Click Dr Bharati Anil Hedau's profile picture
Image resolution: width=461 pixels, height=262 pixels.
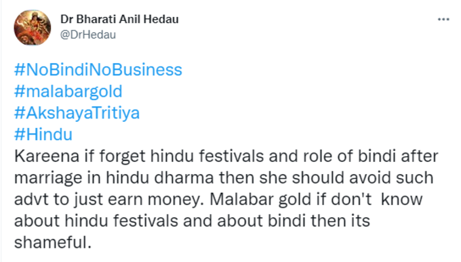[x=33, y=27]
